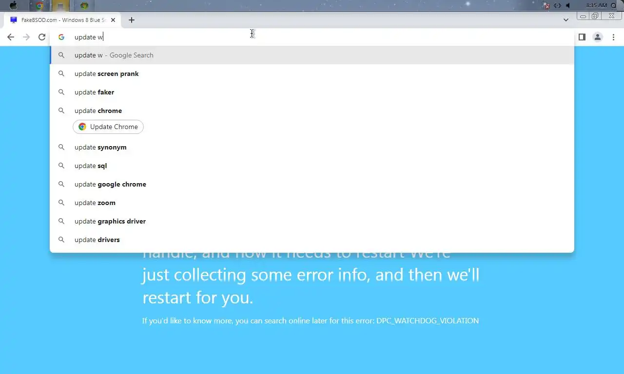Click the network arrows tray icon

[x=557, y=5]
